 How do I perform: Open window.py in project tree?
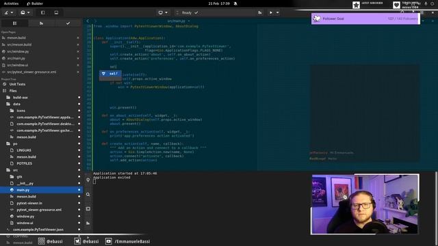coord(41,217)
